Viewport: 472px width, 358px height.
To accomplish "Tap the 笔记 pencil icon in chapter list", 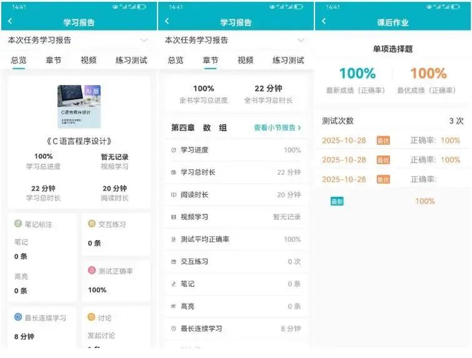I will click(173, 284).
